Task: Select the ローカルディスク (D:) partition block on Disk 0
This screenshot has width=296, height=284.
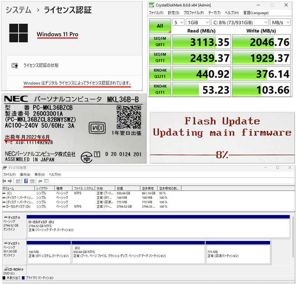Action: (x=158, y=226)
